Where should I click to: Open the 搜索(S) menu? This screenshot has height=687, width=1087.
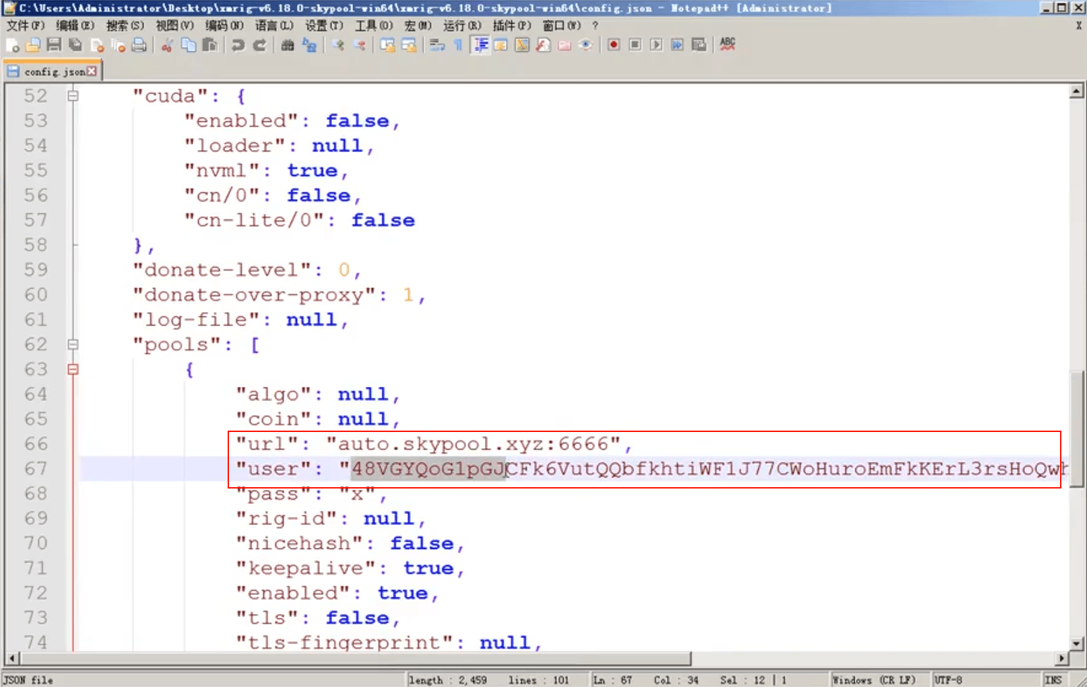coord(125,26)
